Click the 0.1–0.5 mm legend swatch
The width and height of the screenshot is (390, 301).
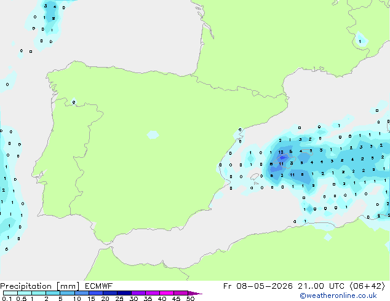click(10, 293)
